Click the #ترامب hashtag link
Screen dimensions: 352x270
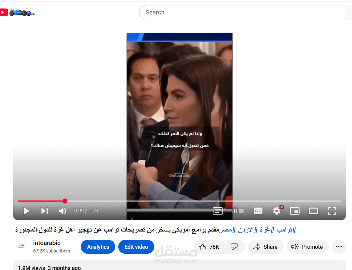point(287,230)
